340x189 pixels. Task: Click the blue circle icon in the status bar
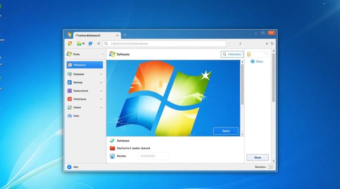[69, 167]
